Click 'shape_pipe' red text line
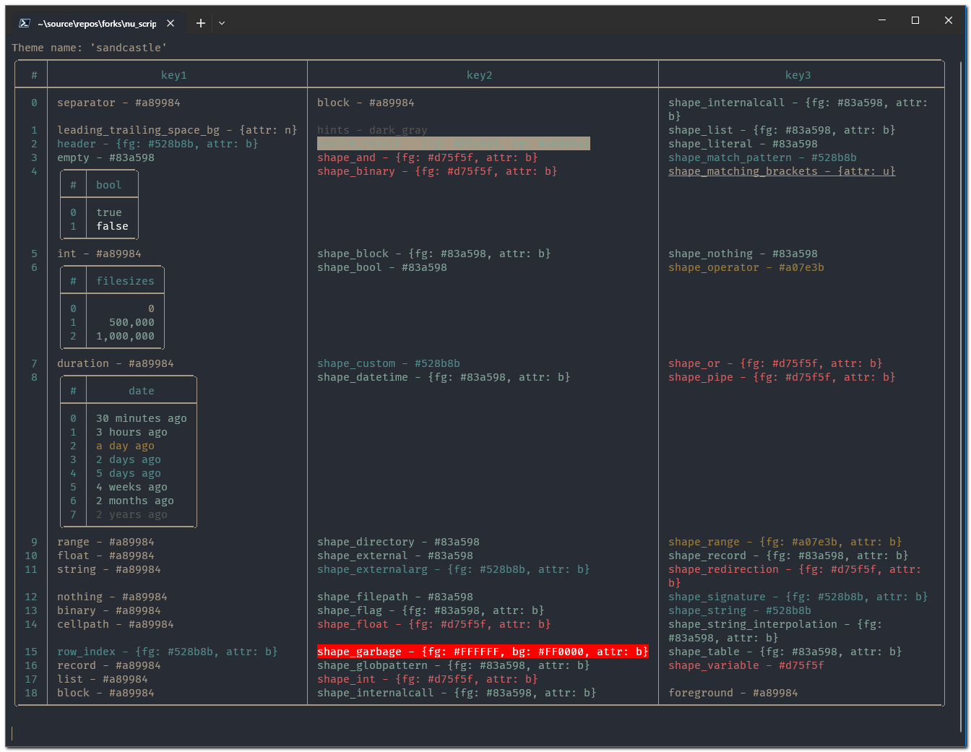Viewport: 971px width, 752px height. 782,377
